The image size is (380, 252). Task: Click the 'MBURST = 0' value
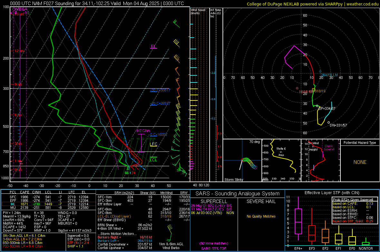pos(68,223)
